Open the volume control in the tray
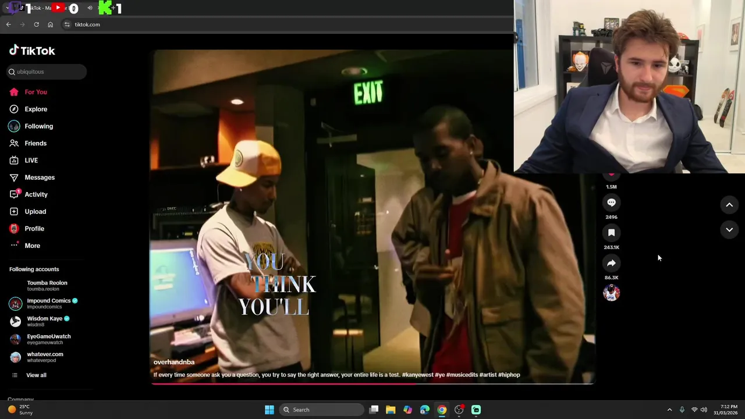Screen dimensions: 745x419 click(704, 410)
